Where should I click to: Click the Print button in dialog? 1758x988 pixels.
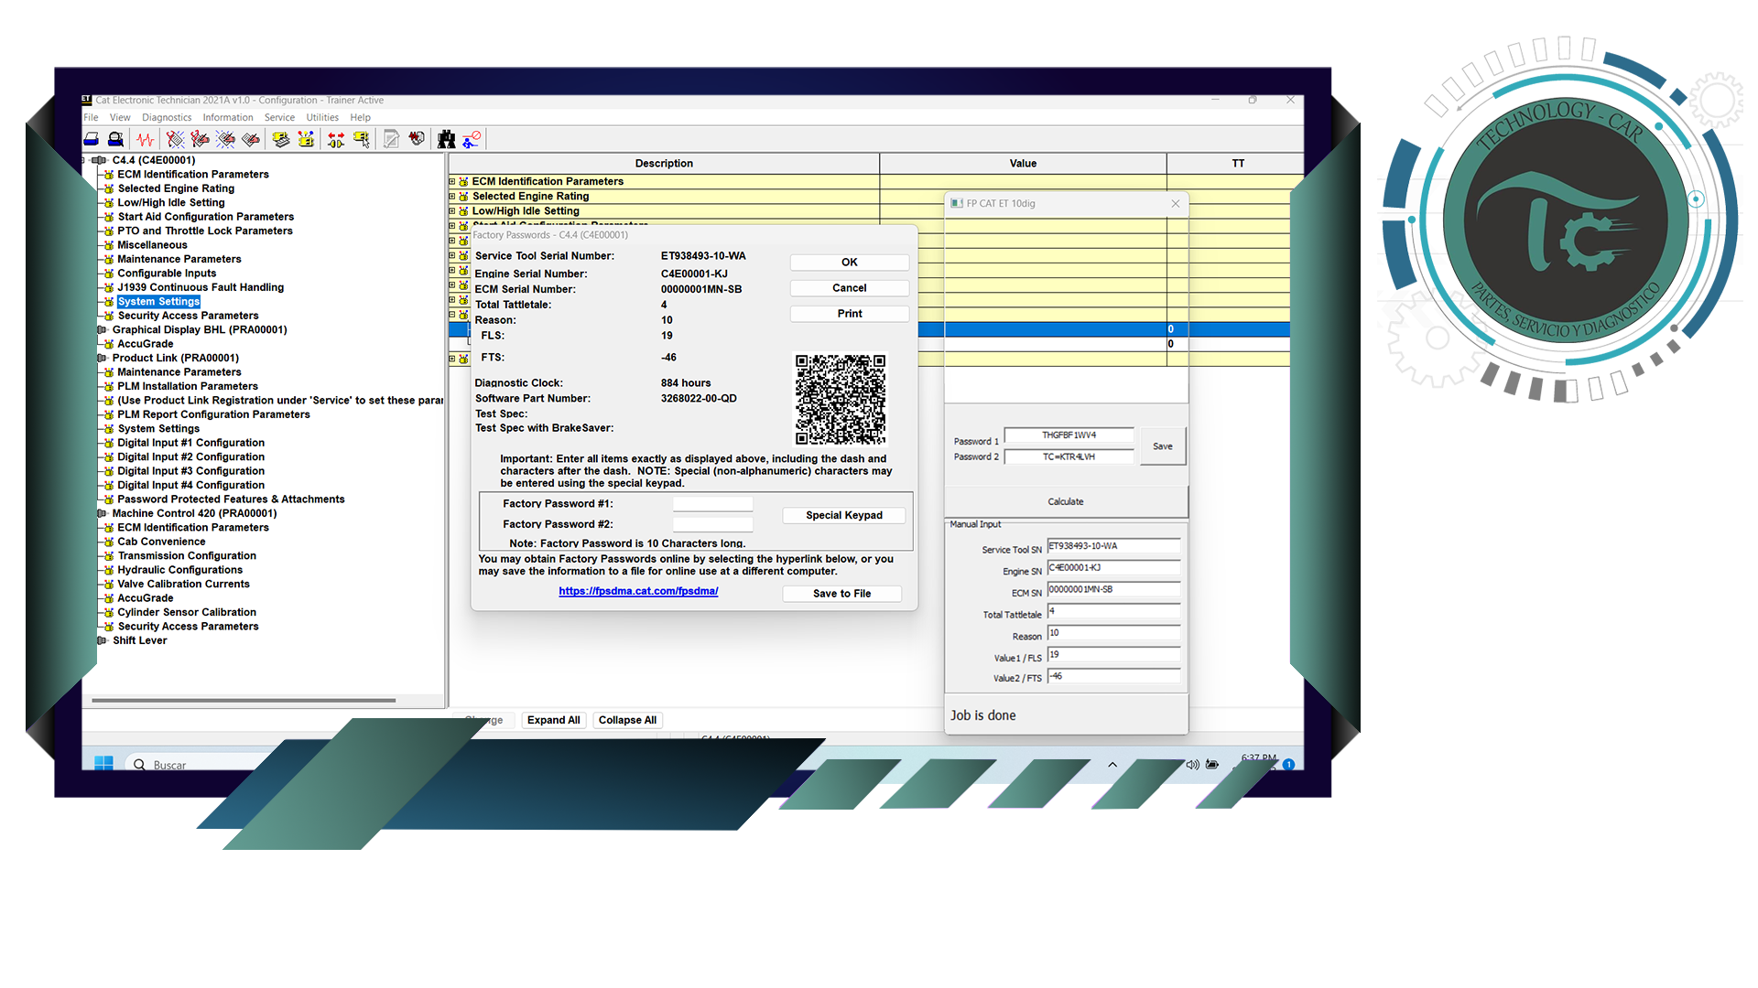point(850,314)
